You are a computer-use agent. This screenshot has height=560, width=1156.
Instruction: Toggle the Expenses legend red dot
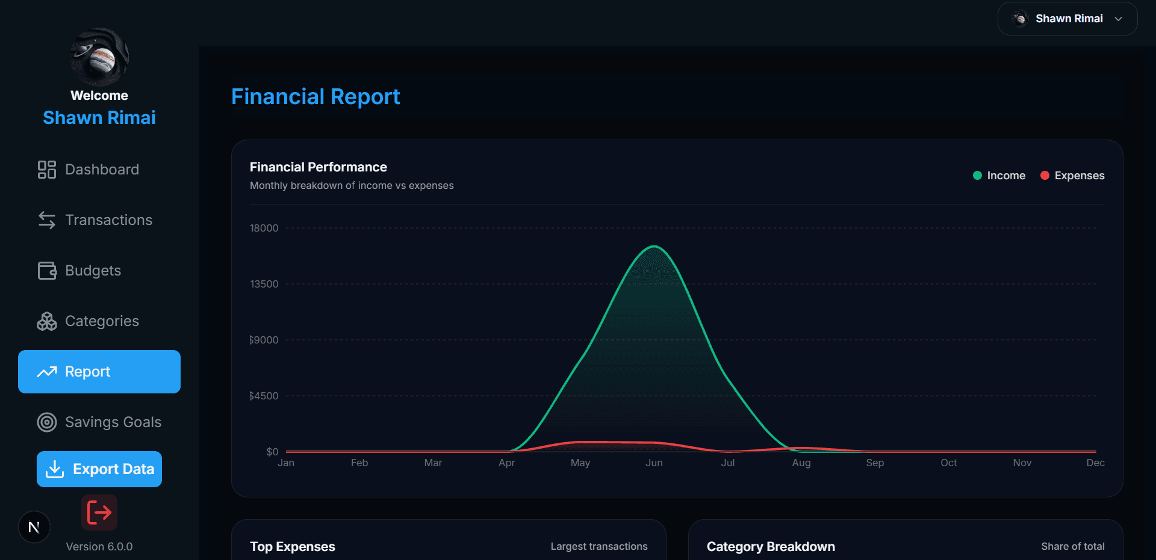1045,176
